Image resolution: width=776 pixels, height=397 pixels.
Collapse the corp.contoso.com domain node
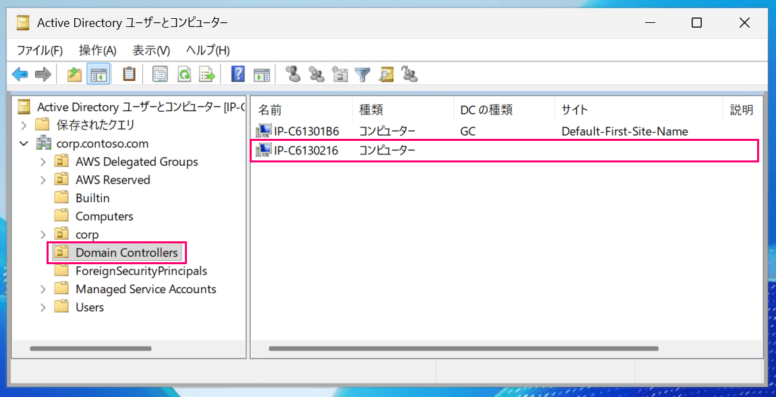coord(24,144)
